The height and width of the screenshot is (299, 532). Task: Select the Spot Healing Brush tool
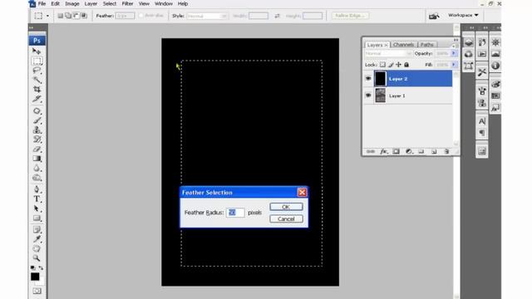(37, 110)
